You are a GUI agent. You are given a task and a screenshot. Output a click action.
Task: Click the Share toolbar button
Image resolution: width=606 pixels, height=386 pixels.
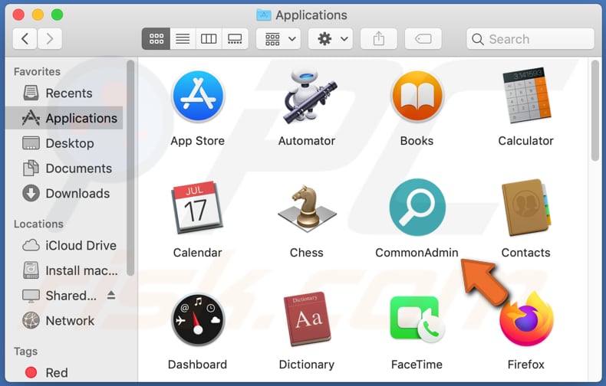(379, 38)
